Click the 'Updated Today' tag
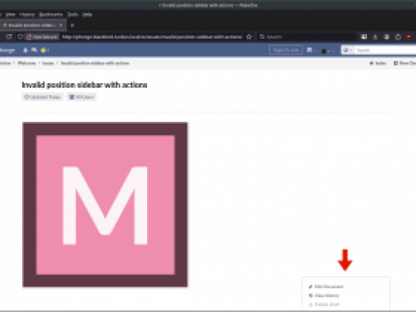The height and width of the screenshot is (312, 416). point(43,97)
